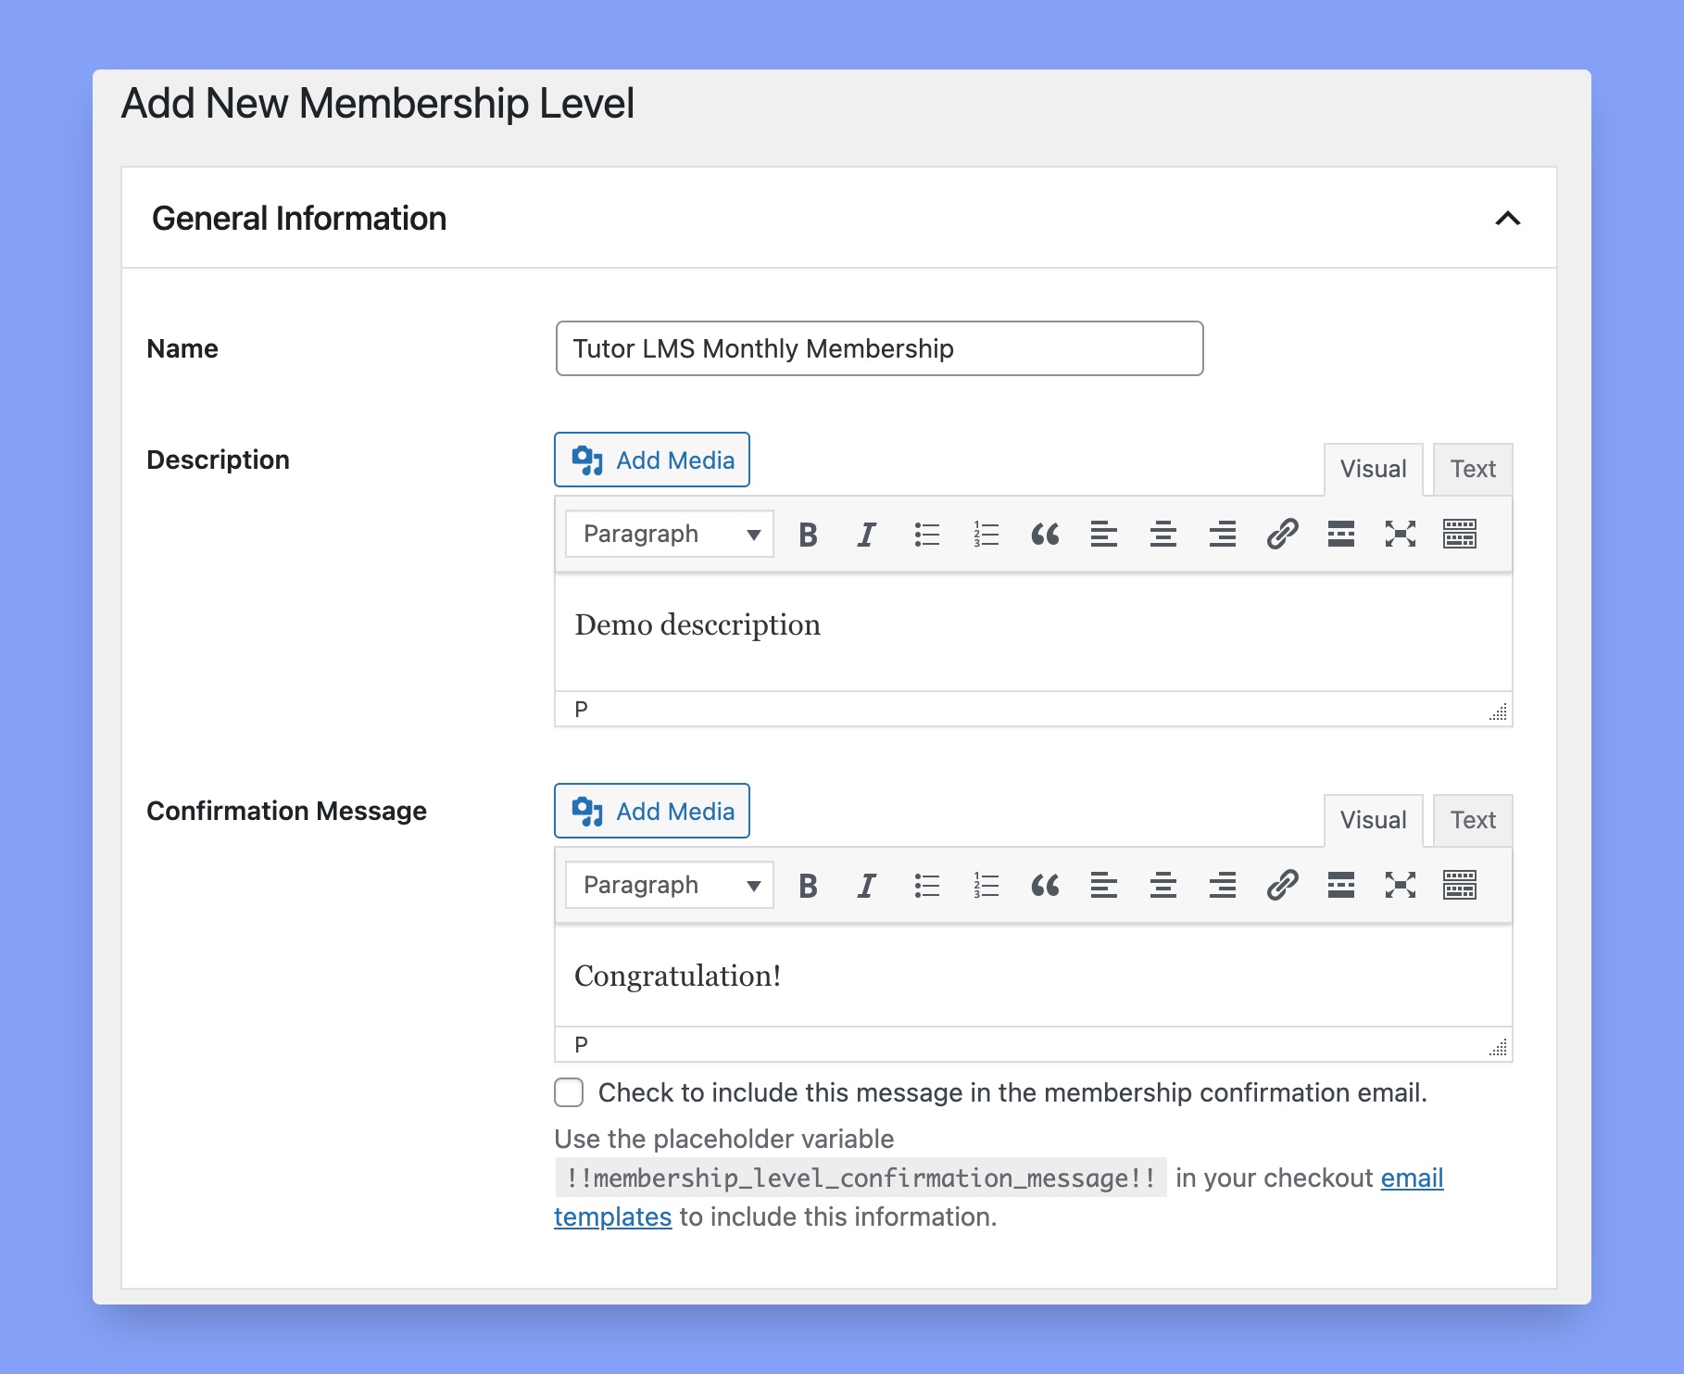The height and width of the screenshot is (1374, 1684).
Task: Toggle toolbar in Description editor
Action: pos(1460,535)
